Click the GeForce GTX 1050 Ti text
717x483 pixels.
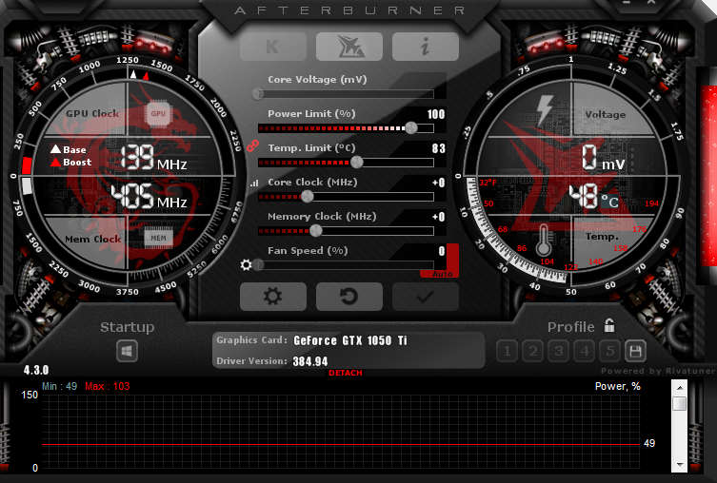coord(350,340)
